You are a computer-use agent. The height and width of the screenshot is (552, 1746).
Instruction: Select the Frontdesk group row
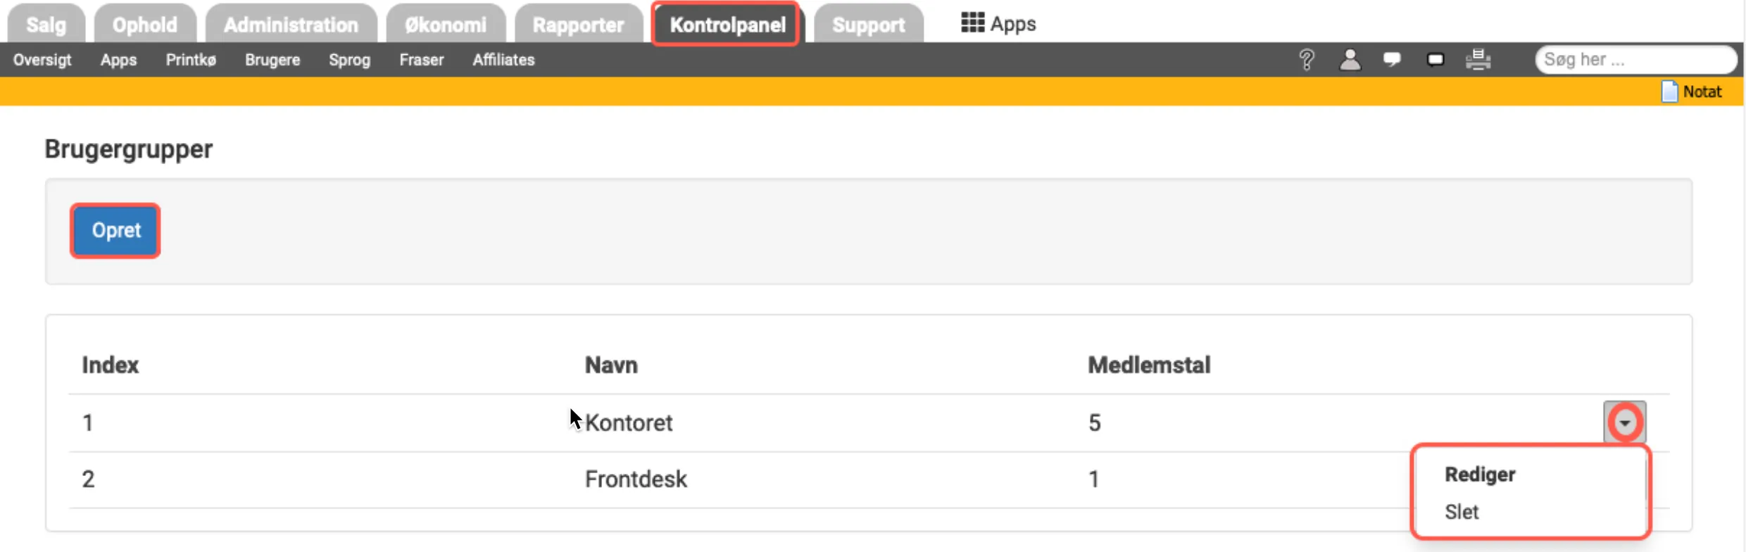(x=636, y=479)
